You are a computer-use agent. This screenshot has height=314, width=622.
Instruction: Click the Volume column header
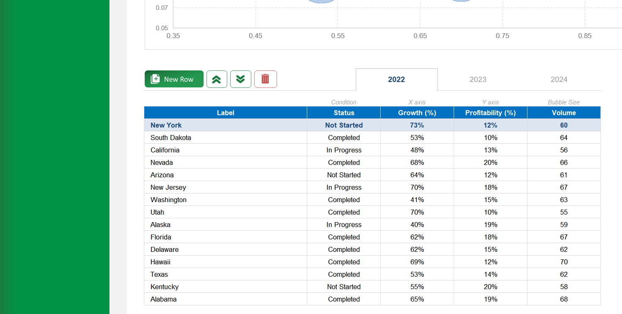click(564, 112)
